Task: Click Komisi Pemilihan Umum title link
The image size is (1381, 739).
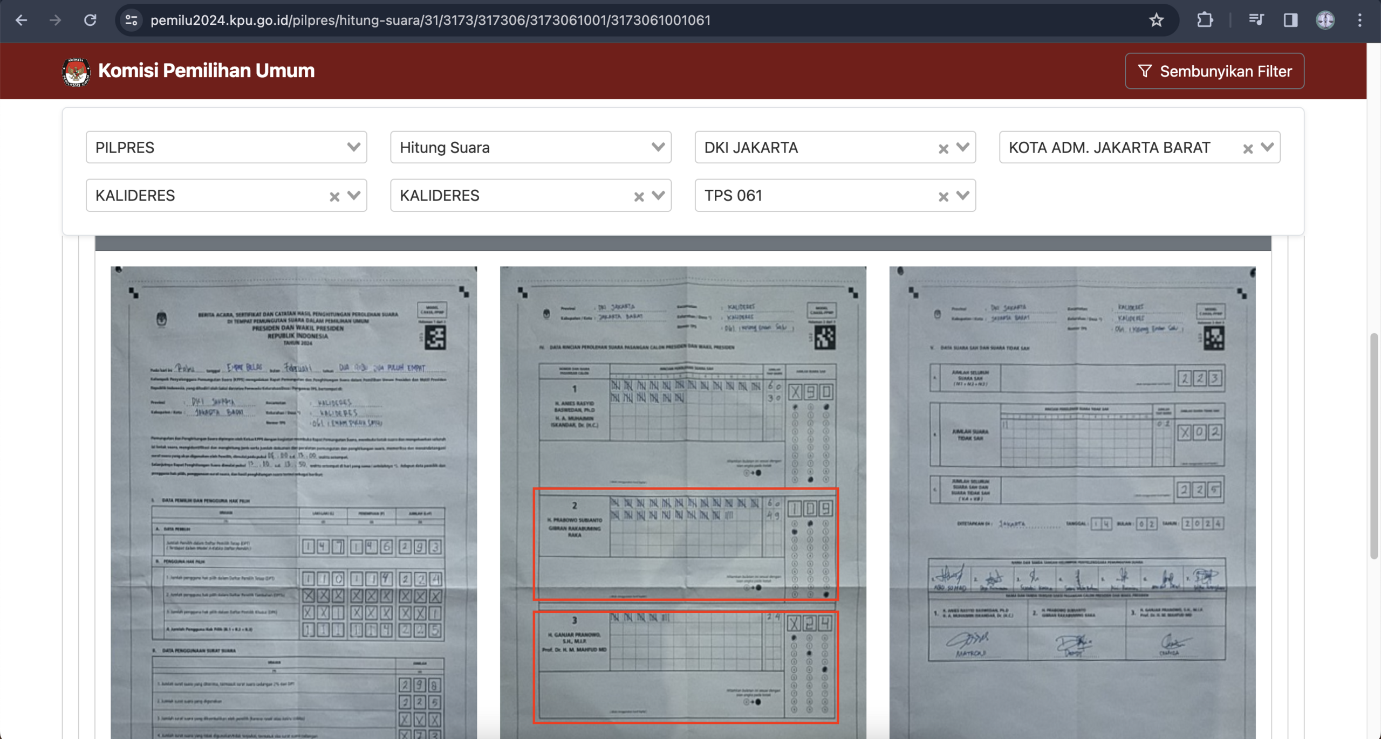Action: (206, 71)
